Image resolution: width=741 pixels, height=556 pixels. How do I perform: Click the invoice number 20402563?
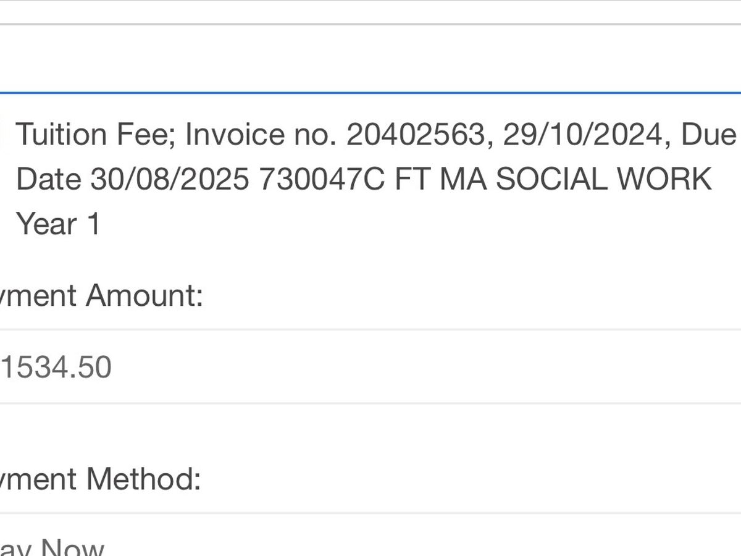pyautogui.click(x=415, y=134)
